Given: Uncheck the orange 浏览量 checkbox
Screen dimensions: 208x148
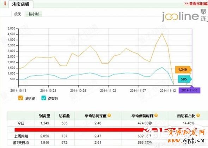Looking at the screenshot, I should (20, 98).
